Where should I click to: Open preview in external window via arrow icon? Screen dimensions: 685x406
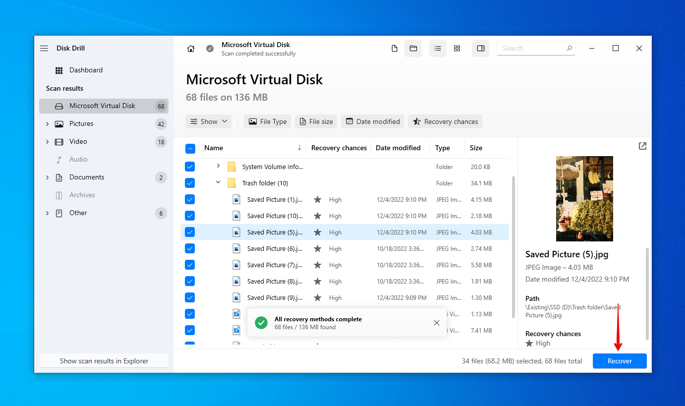(642, 146)
